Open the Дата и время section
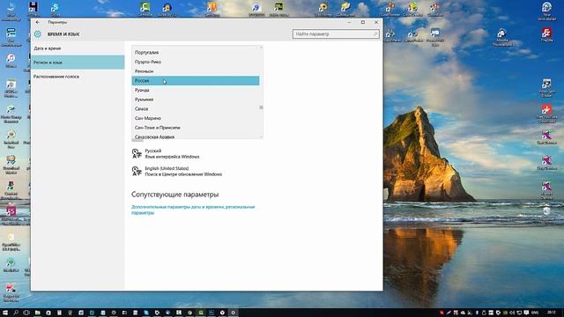The width and height of the screenshot is (564, 317). pos(78,48)
